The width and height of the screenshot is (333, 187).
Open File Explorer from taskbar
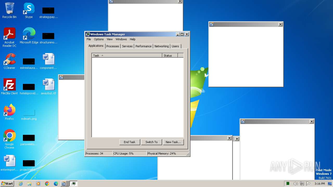(x=29, y=184)
